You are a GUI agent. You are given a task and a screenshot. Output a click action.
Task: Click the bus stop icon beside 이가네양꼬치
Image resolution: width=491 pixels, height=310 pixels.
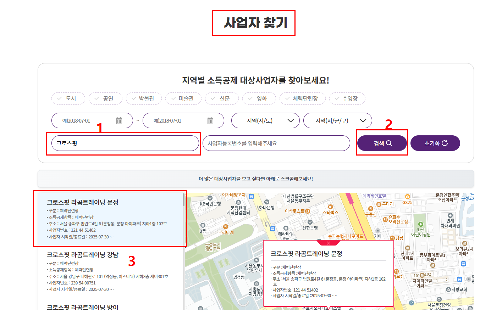tap(251, 196)
